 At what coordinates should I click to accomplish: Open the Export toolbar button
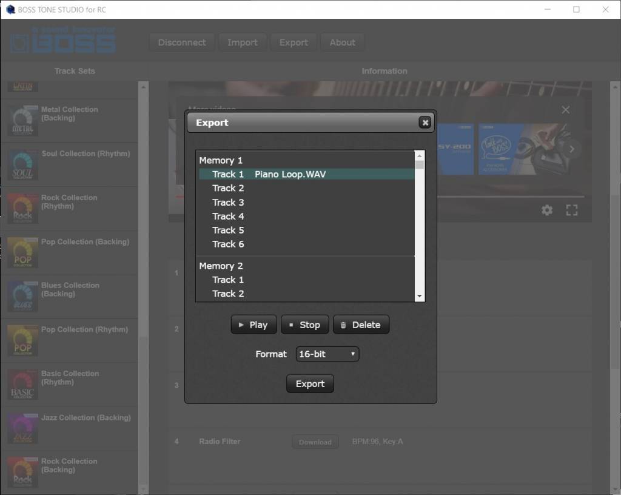[x=294, y=42]
